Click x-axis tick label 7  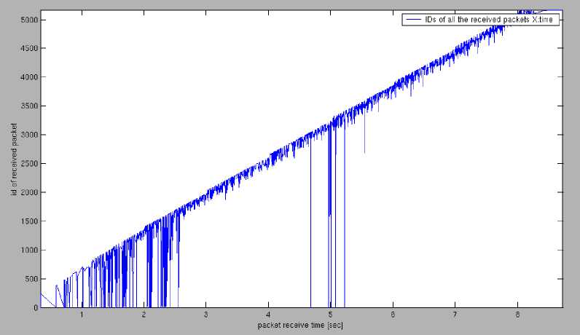coord(455,315)
